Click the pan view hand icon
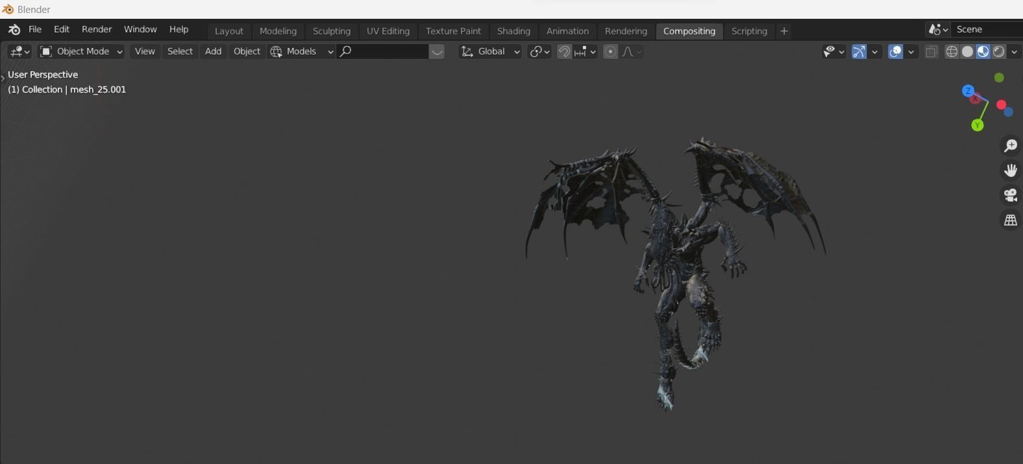The image size is (1023, 464). pyautogui.click(x=1011, y=170)
